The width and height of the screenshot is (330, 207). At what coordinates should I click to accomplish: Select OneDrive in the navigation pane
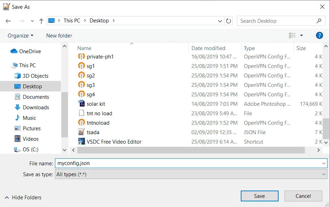pyautogui.click(x=26, y=51)
